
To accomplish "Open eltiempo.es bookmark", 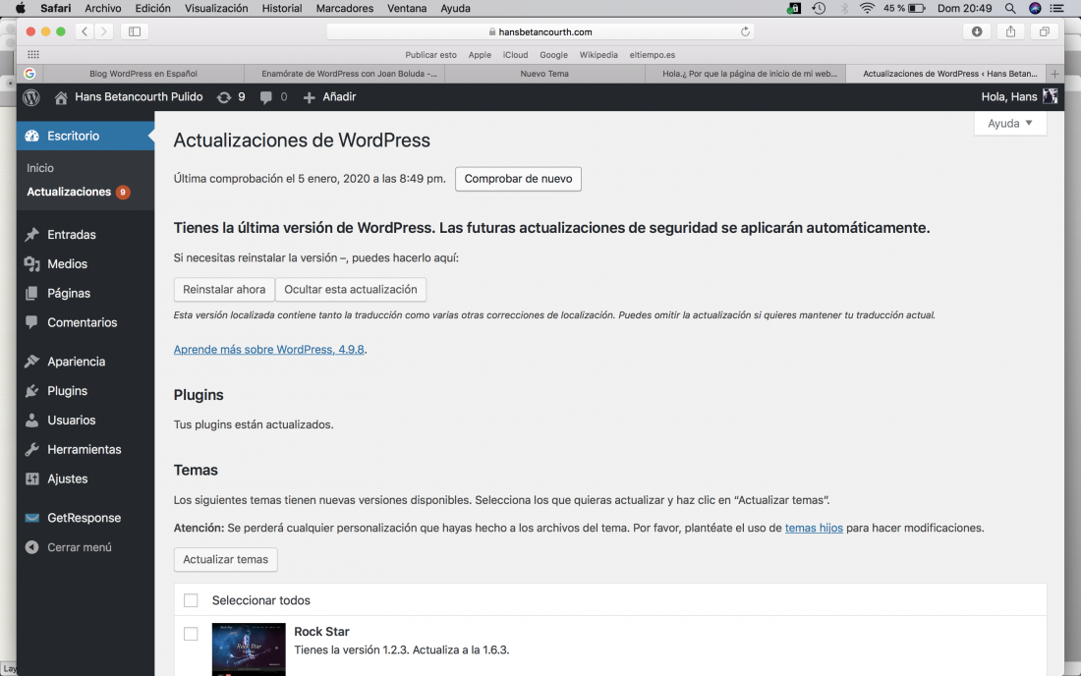I will [x=653, y=55].
